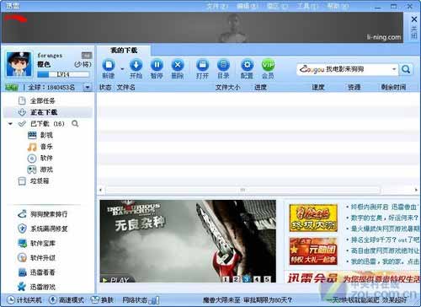Open the '排名全球9千万' news link
The height and width of the screenshot is (307, 421).
pos(385,240)
